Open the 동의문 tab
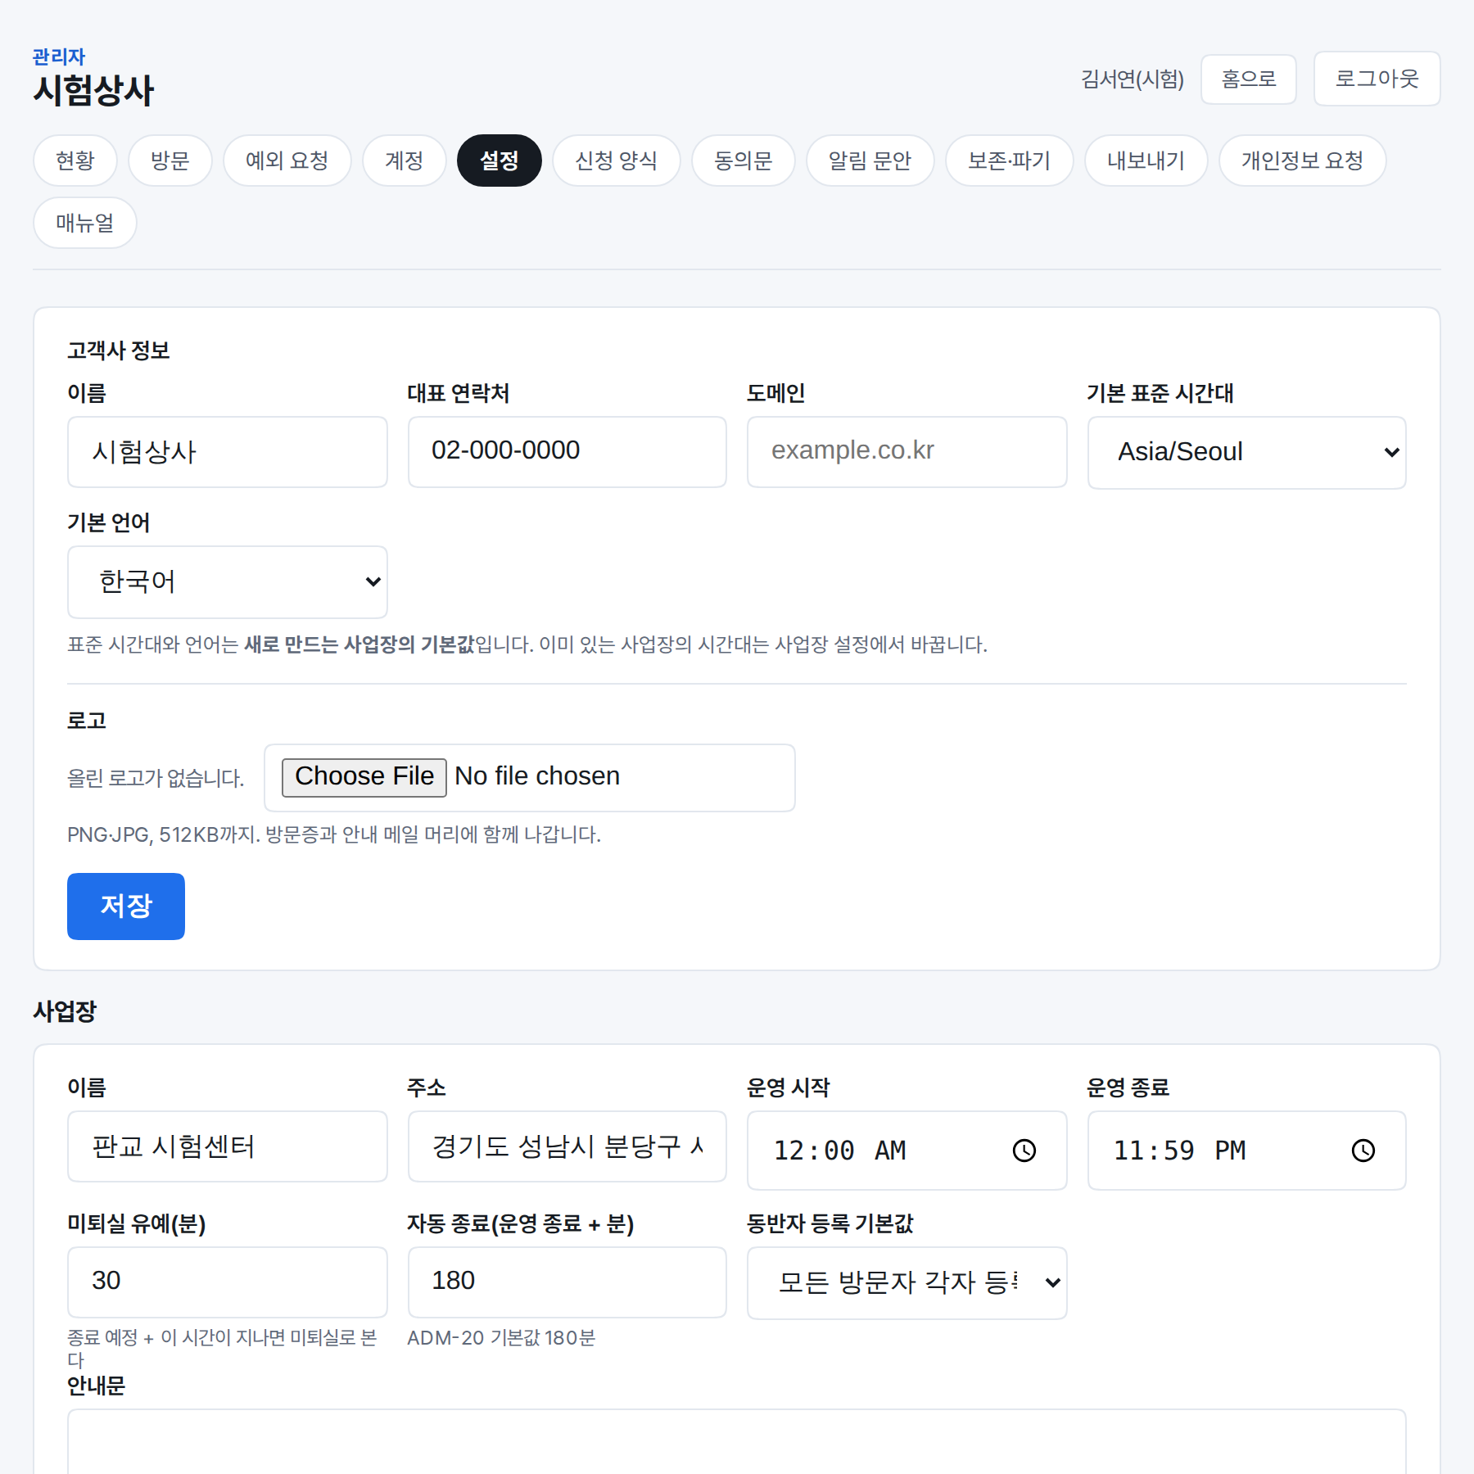Viewport: 1474px width, 1474px height. pos(744,161)
